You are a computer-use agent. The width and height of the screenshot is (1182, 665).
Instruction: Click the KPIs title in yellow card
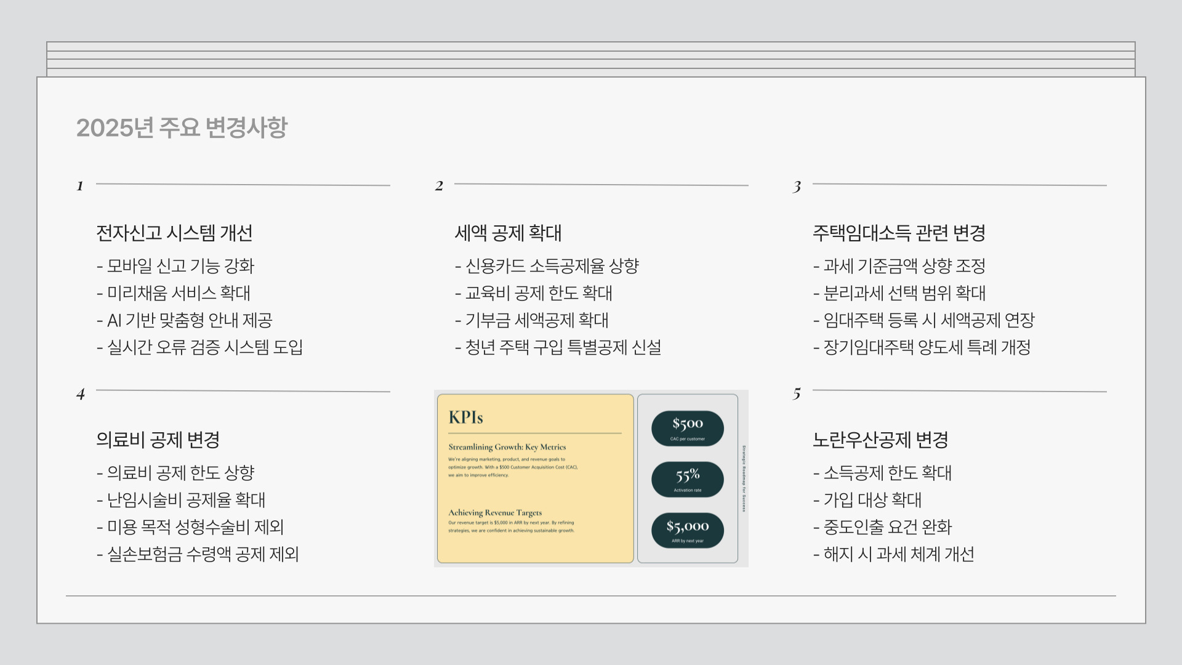point(466,417)
